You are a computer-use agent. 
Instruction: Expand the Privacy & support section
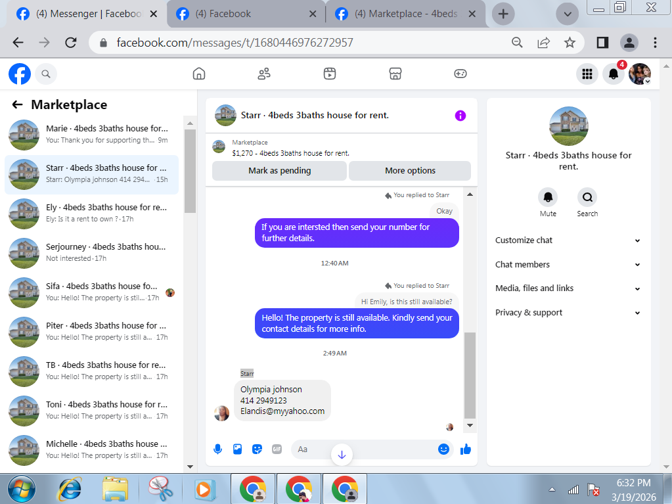568,312
